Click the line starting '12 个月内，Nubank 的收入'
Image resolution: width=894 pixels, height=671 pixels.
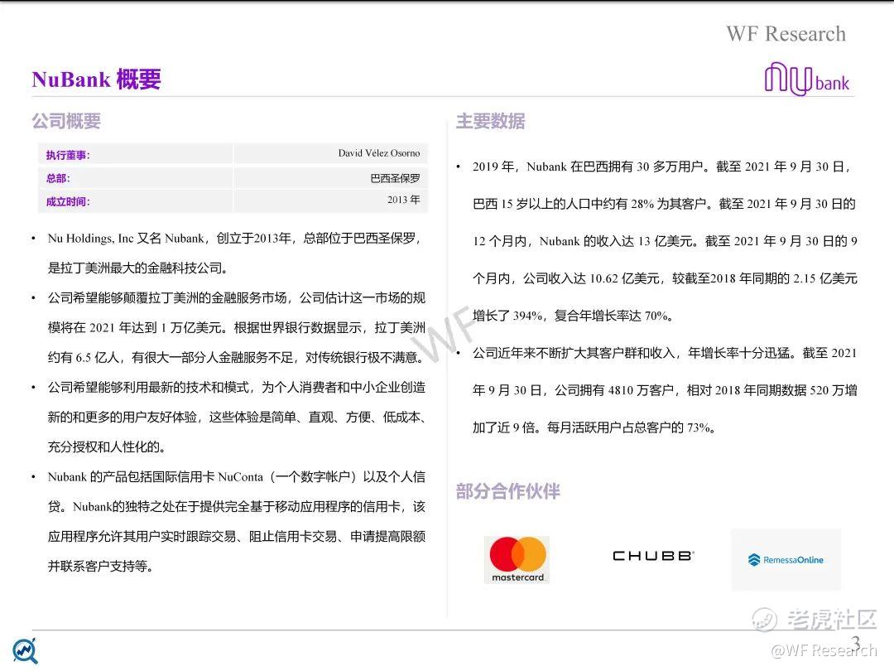click(x=665, y=241)
